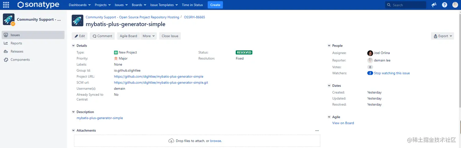Screen dimensions: 461x148
Task: Collapse the Dates section
Action: coord(329,86)
